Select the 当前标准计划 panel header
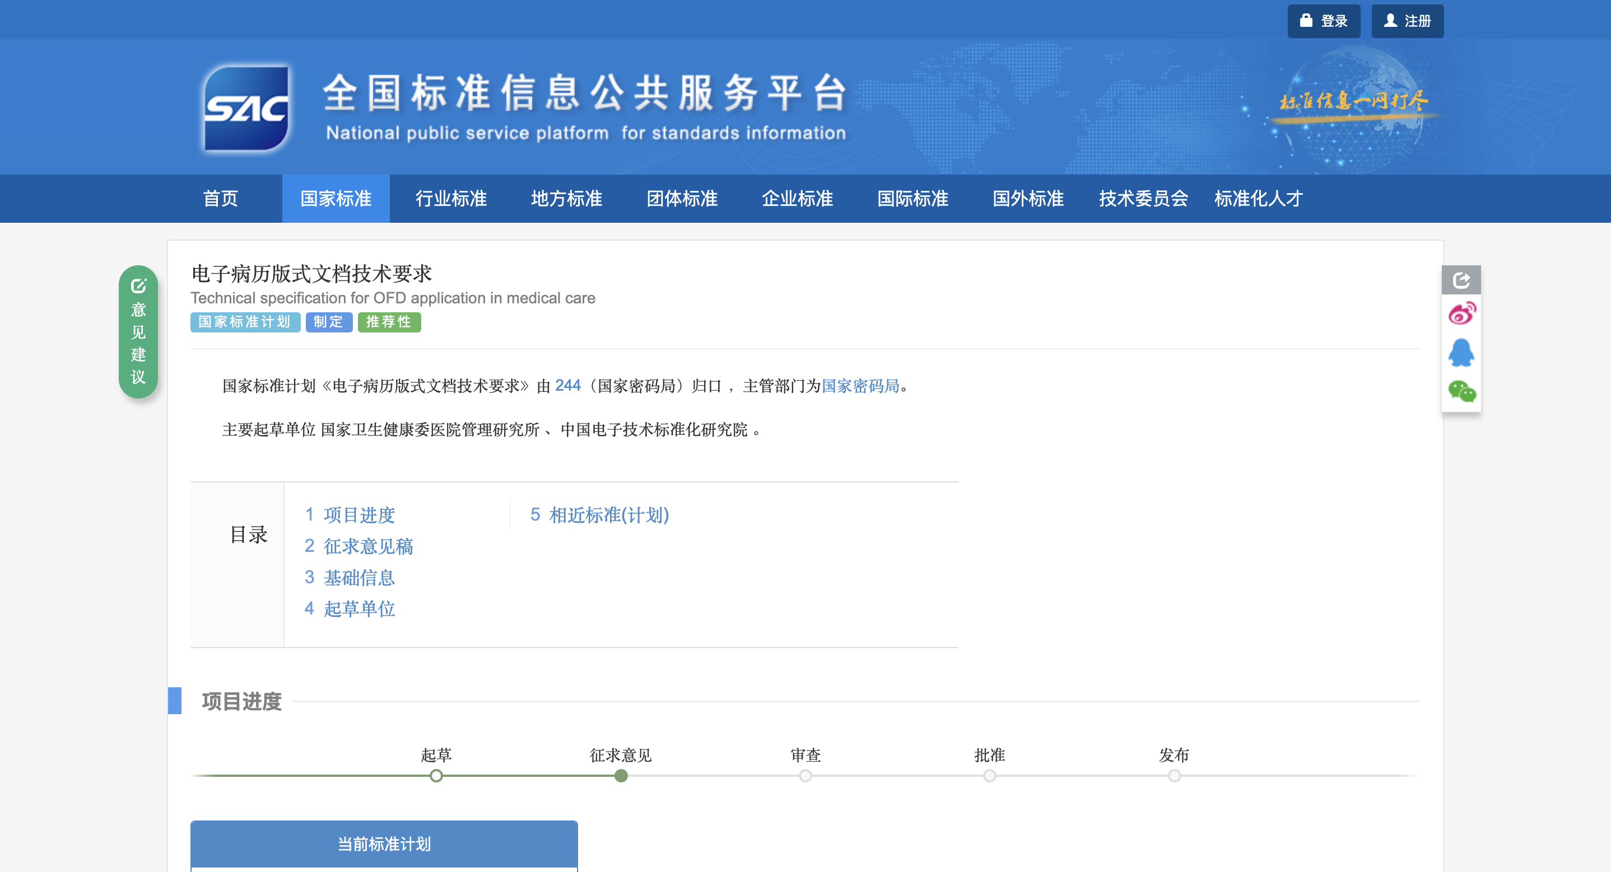This screenshot has width=1611, height=872. [x=383, y=844]
